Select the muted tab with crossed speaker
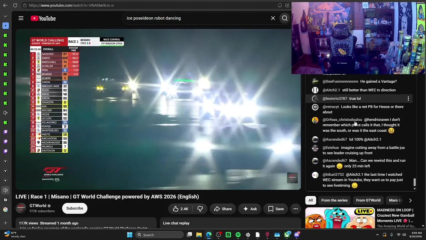 click(x=5, y=113)
